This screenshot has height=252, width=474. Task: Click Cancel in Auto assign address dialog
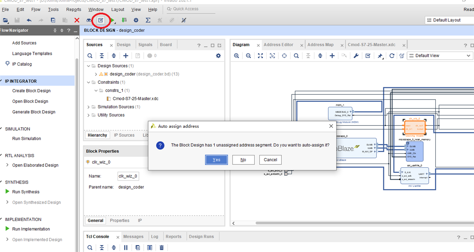(271, 160)
